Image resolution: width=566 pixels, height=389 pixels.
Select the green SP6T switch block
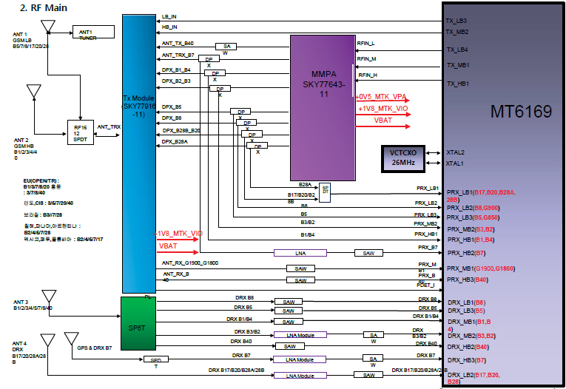[138, 323]
